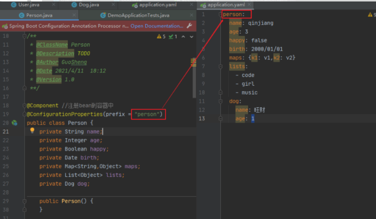Viewport: 376px width, 219px height.
Task: Toggle fold marker at @ConfigurationProperties line
Action: coord(24,114)
